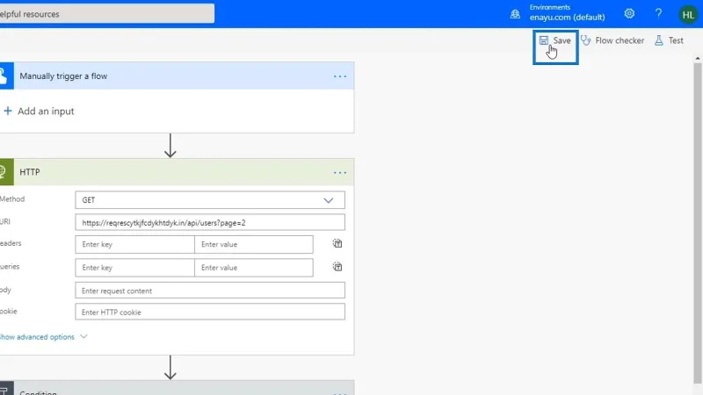The image size is (703, 395).
Task: Click the plus icon beside Add an input
Action: pyautogui.click(x=8, y=111)
